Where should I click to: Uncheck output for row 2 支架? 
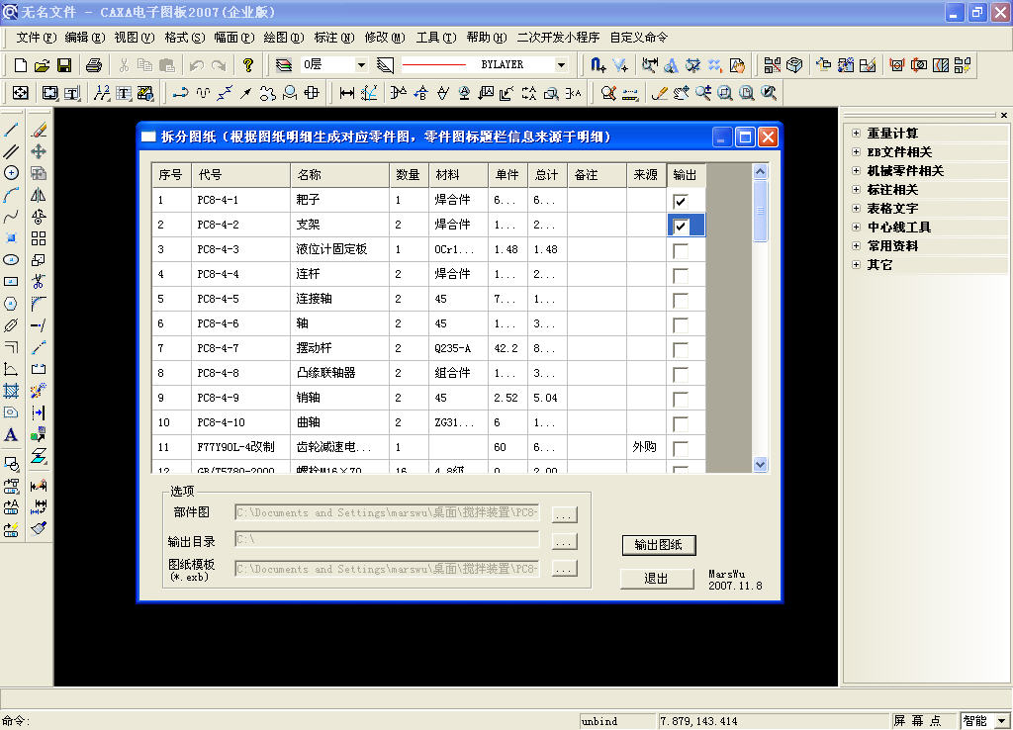681,227
